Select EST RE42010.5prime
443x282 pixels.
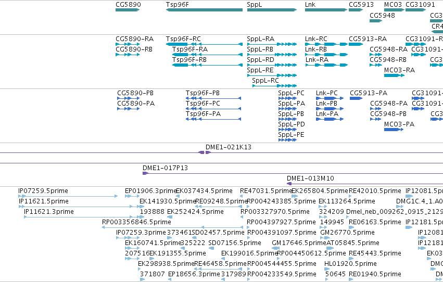click(x=350, y=196)
